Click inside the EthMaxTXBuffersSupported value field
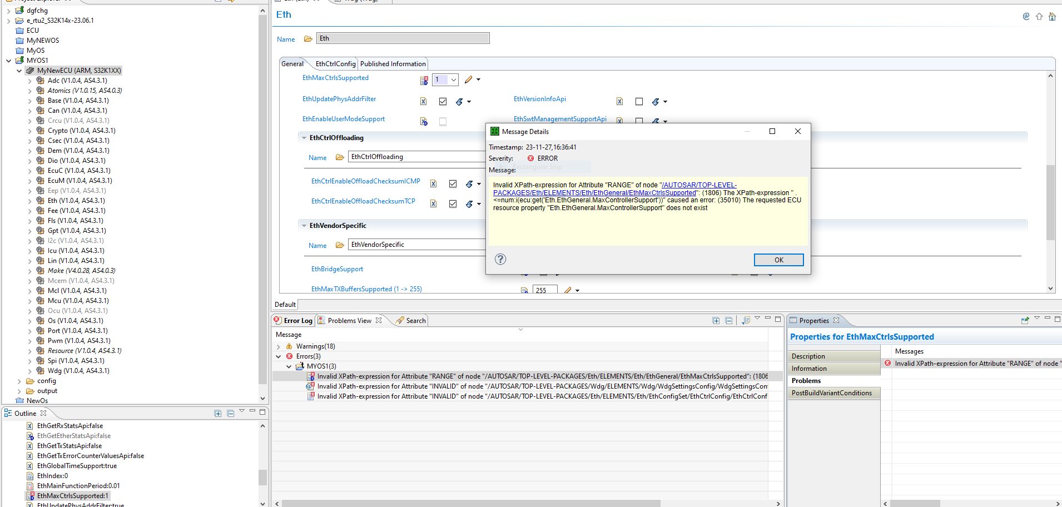This screenshot has height=507, width=1062. click(x=544, y=289)
